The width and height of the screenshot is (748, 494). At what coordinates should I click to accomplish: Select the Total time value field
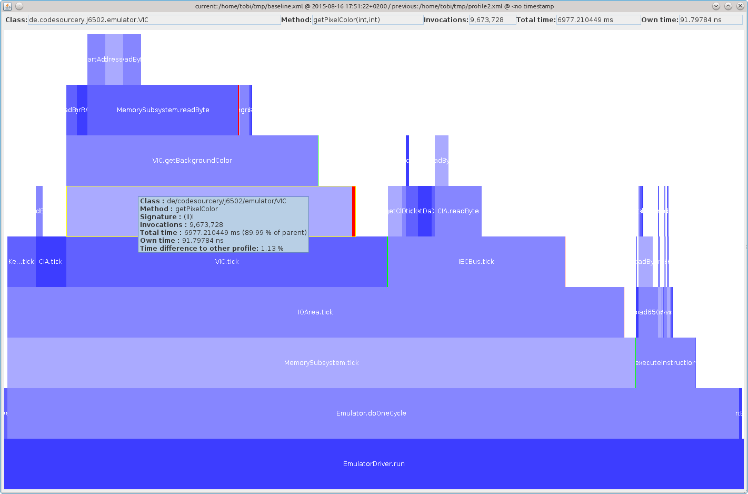[x=599, y=20]
